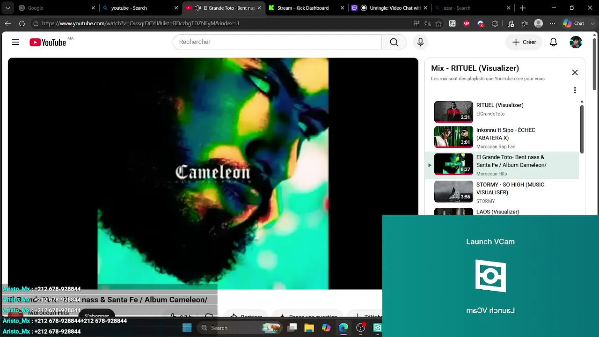Viewport: 599px width, 337px height.
Task: Switch to the youtube - Search tab
Action: 139,8
